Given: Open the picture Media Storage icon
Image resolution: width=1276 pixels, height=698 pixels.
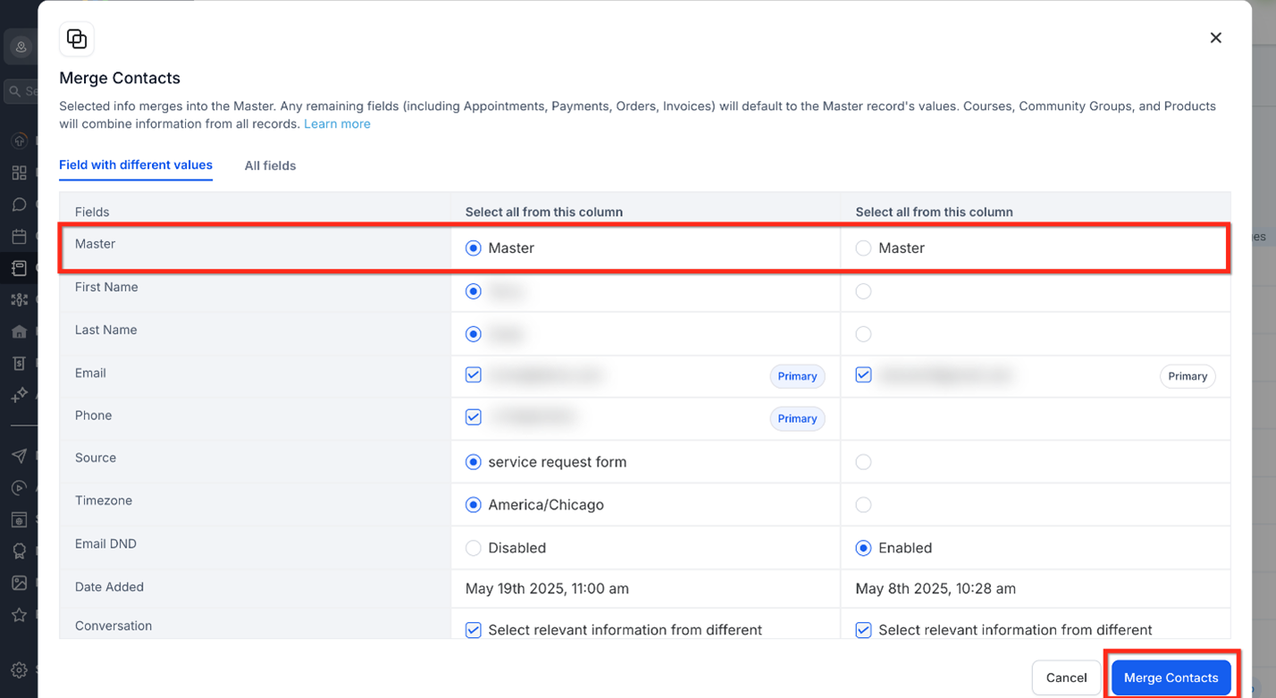Looking at the screenshot, I should [19, 583].
